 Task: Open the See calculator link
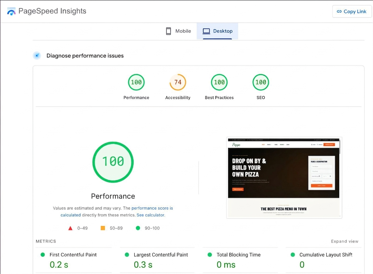tap(150, 215)
